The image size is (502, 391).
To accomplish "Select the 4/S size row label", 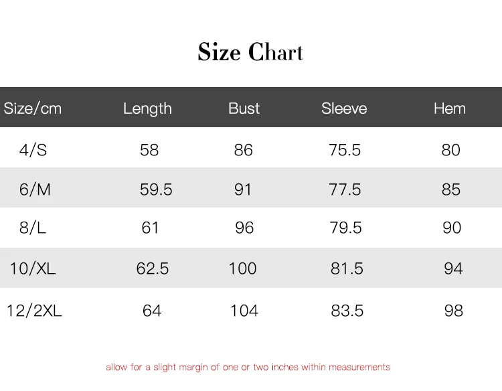I will [33, 150].
